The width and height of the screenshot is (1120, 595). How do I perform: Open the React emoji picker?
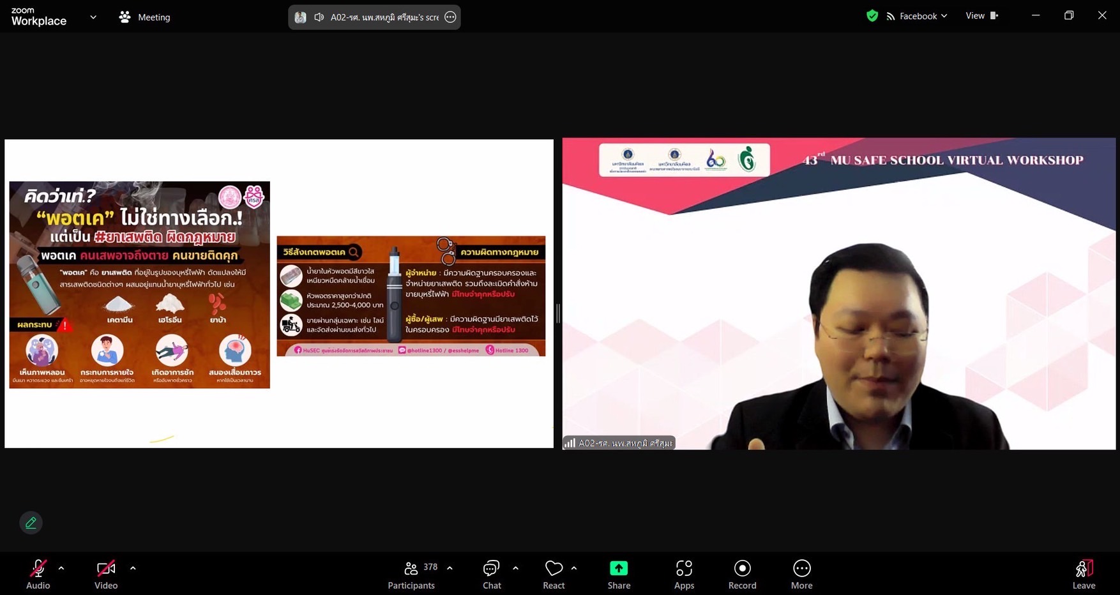554,575
